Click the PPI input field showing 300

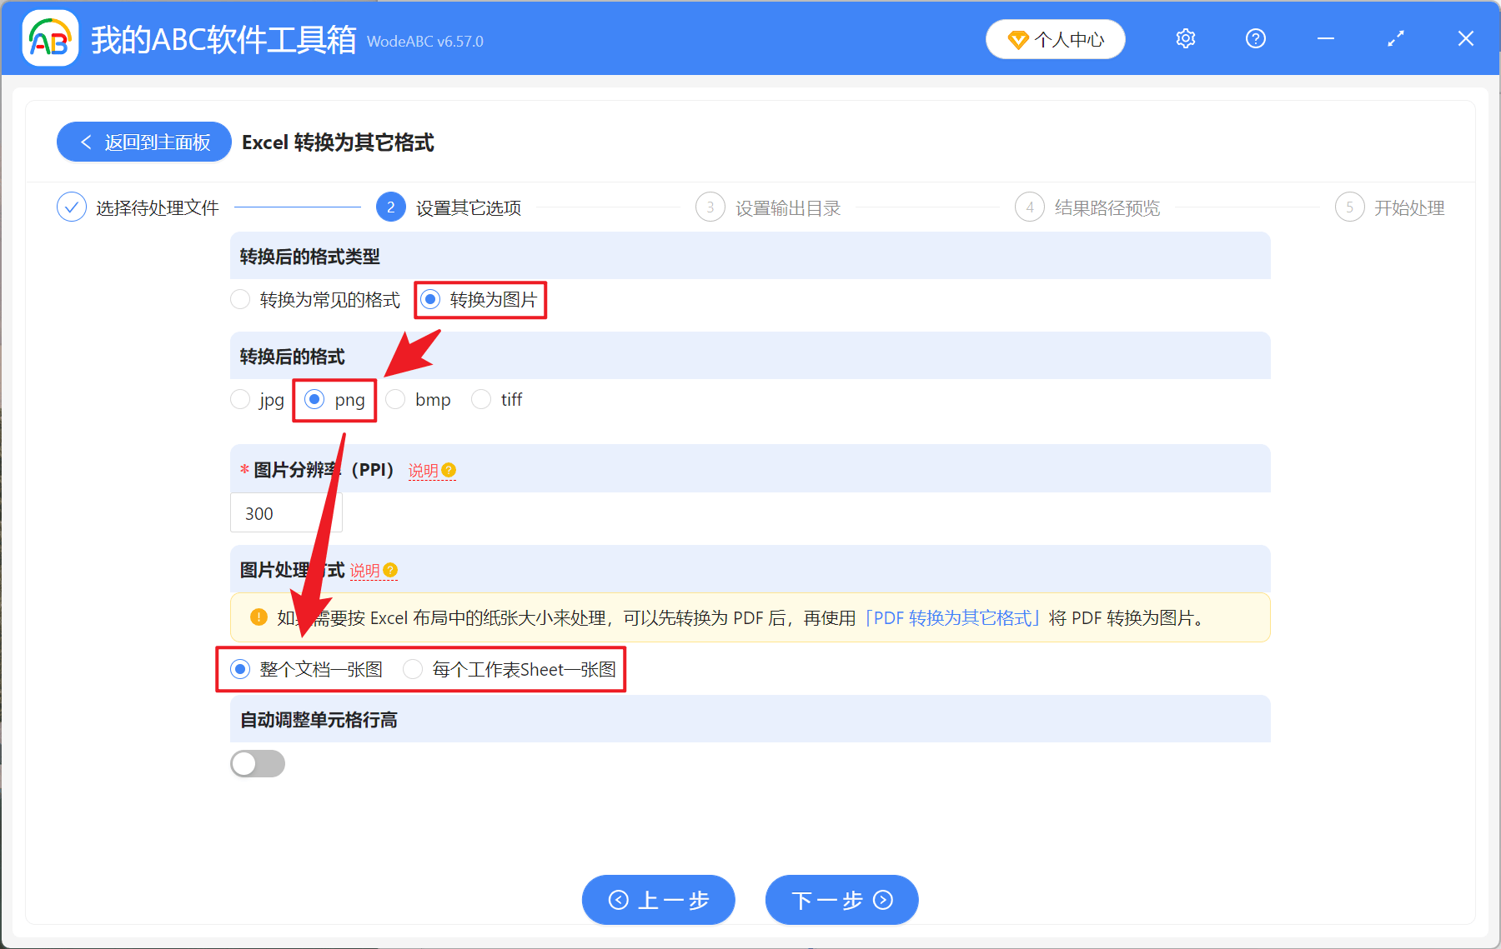(x=286, y=513)
